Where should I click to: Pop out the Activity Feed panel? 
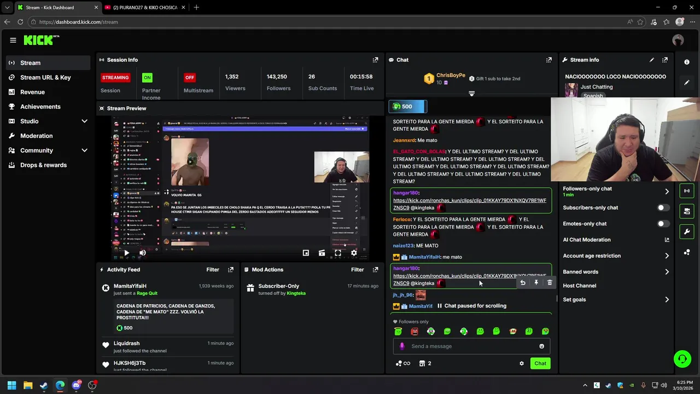tap(231, 269)
